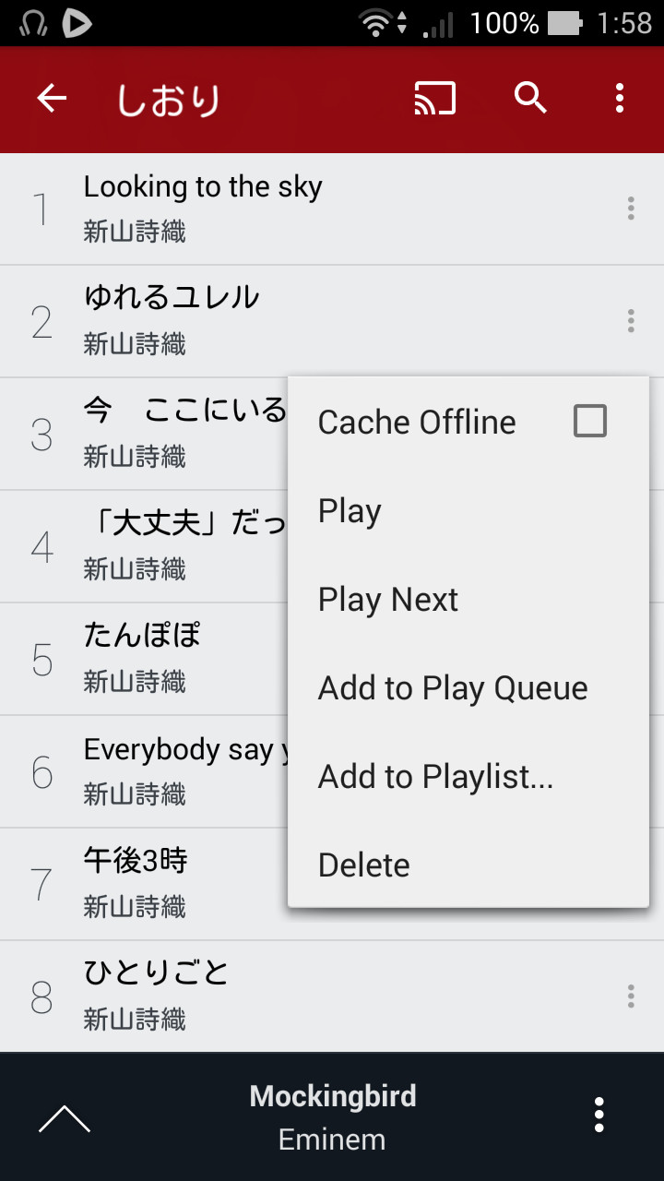Tap the Cast icon in the toolbar
This screenshot has height=1181, width=664.
(434, 98)
